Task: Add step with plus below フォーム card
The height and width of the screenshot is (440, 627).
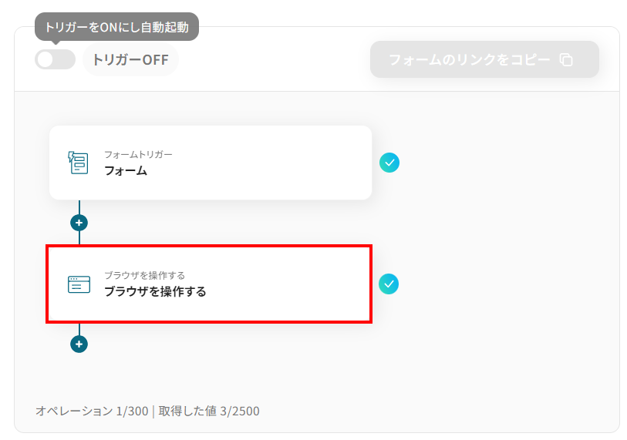Action: [x=79, y=223]
